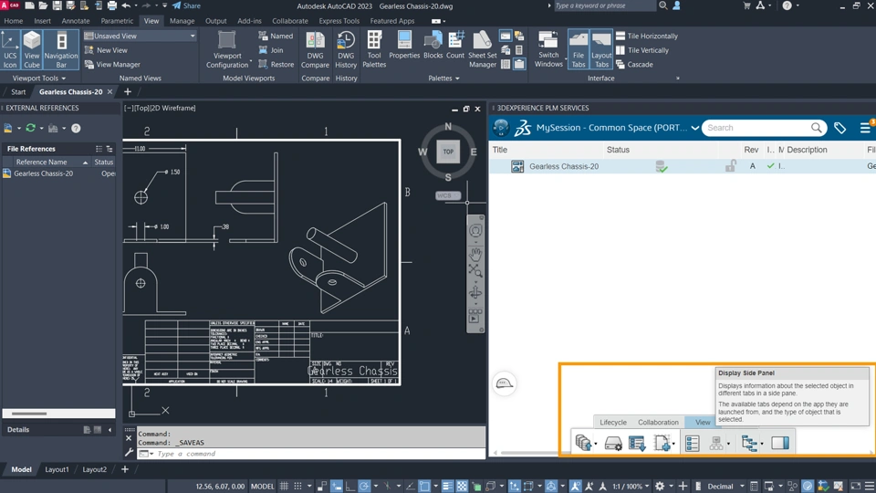This screenshot has height=493, width=876.
Task: Click Tile Horizontally
Action: click(x=646, y=36)
